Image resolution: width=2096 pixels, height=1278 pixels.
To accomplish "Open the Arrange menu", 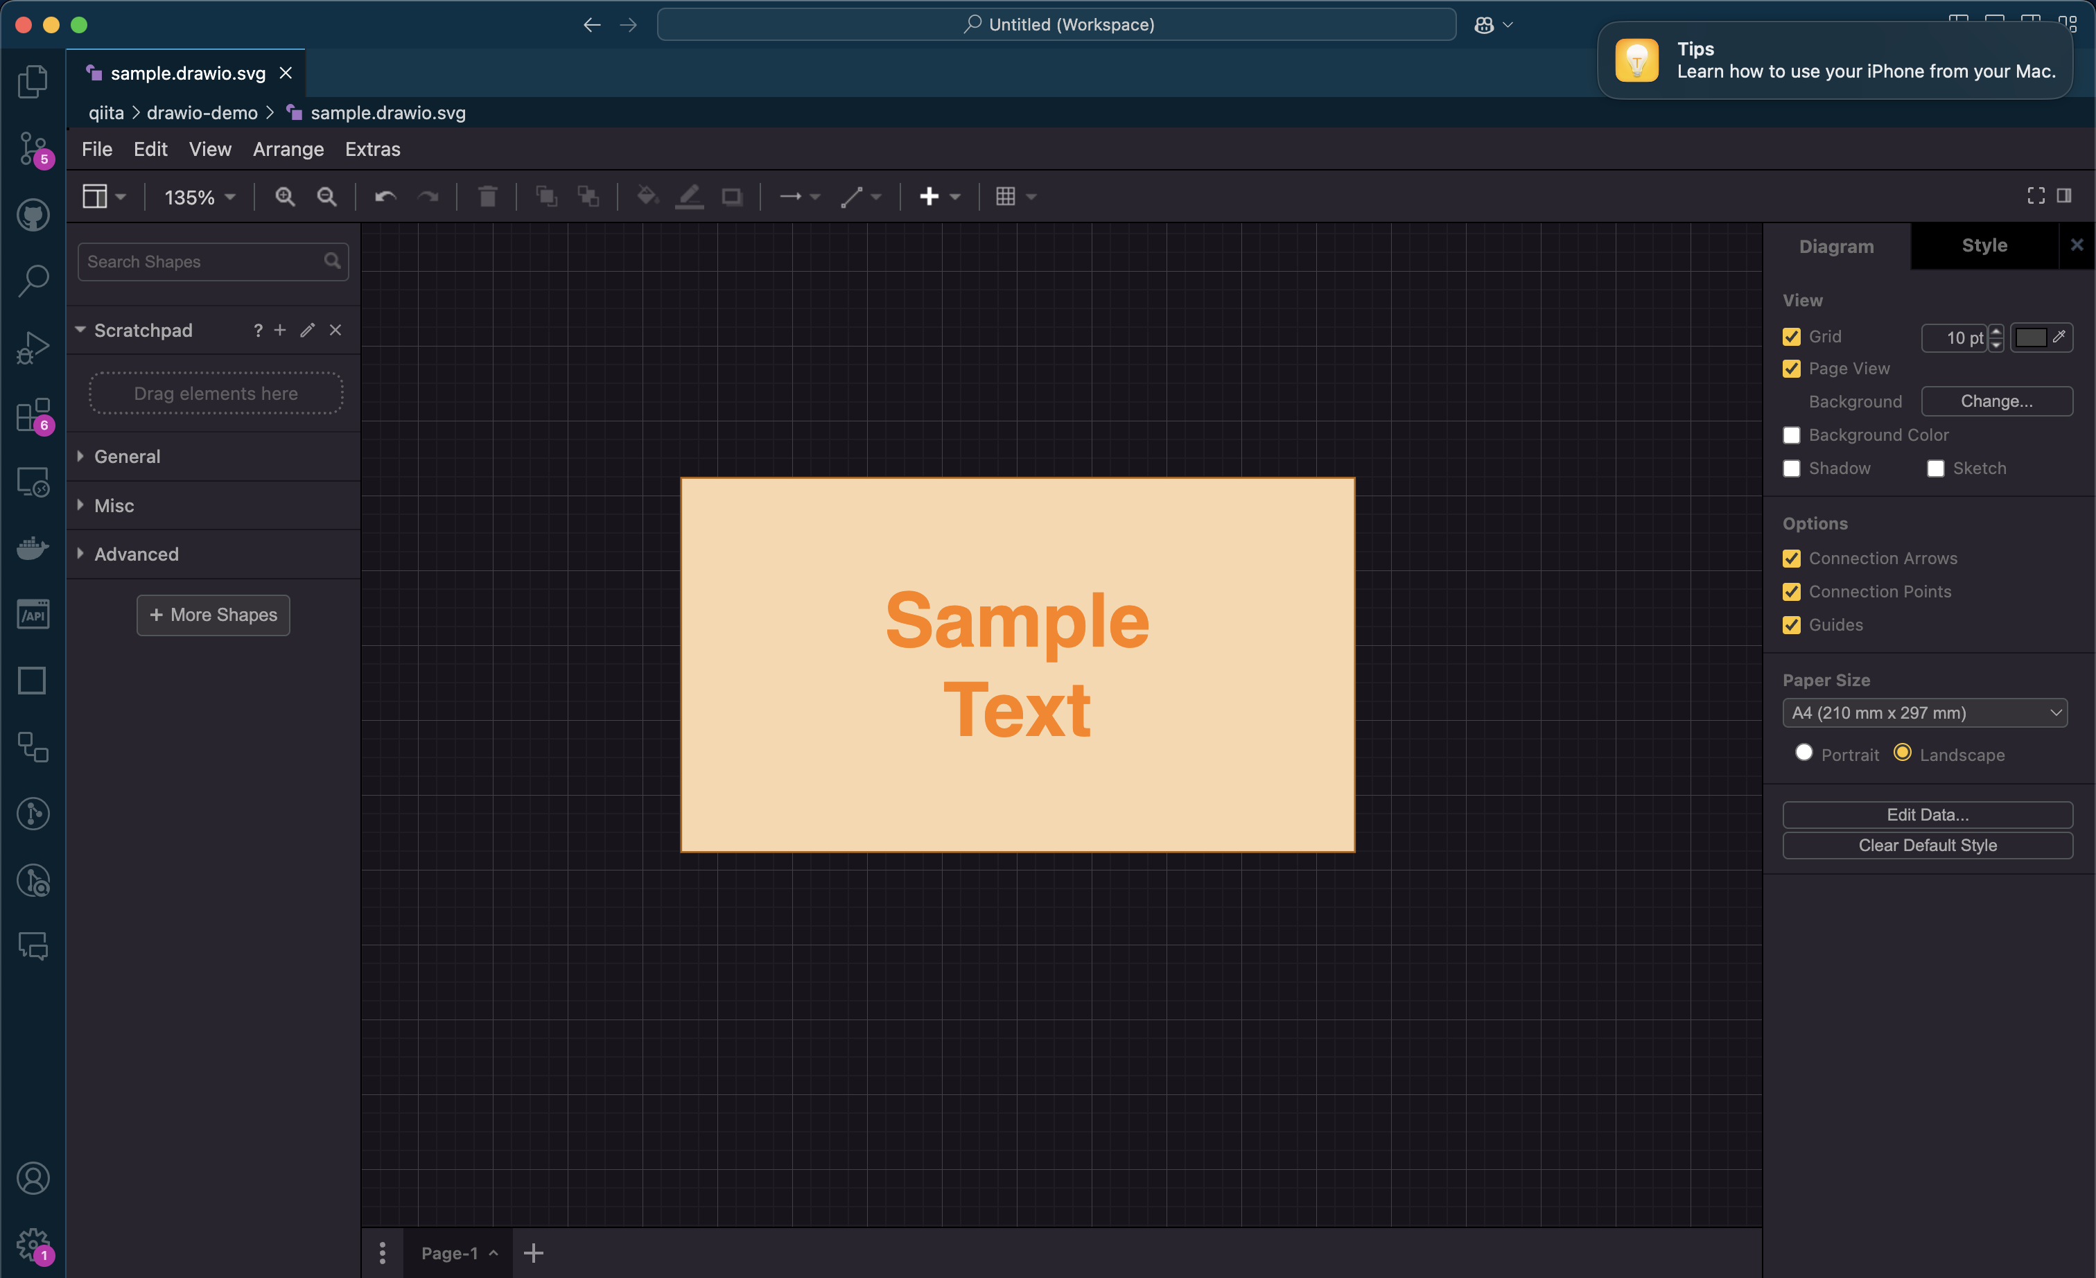I will coord(288,149).
